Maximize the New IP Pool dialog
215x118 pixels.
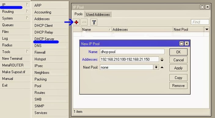click(x=181, y=44)
